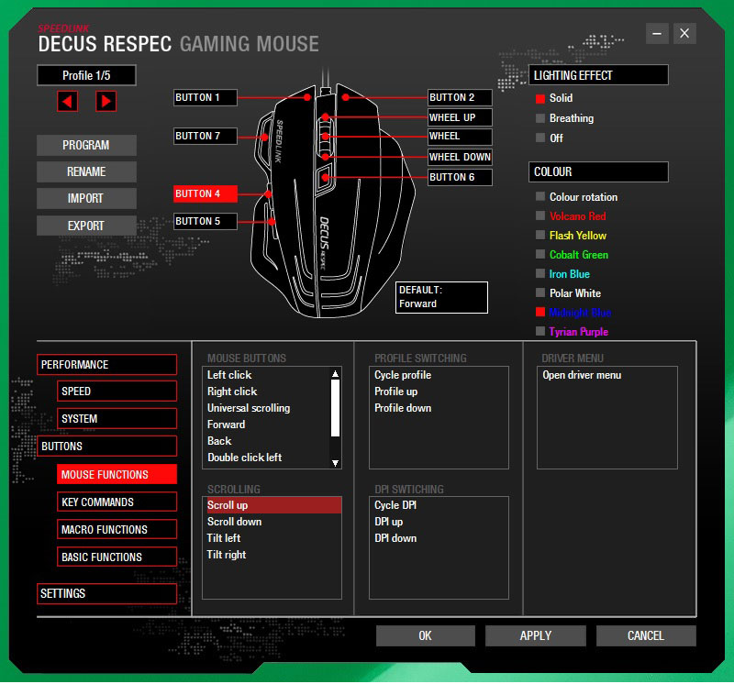The image size is (734, 684).
Task: Open the BUTTONS section
Action: coord(106,447)
